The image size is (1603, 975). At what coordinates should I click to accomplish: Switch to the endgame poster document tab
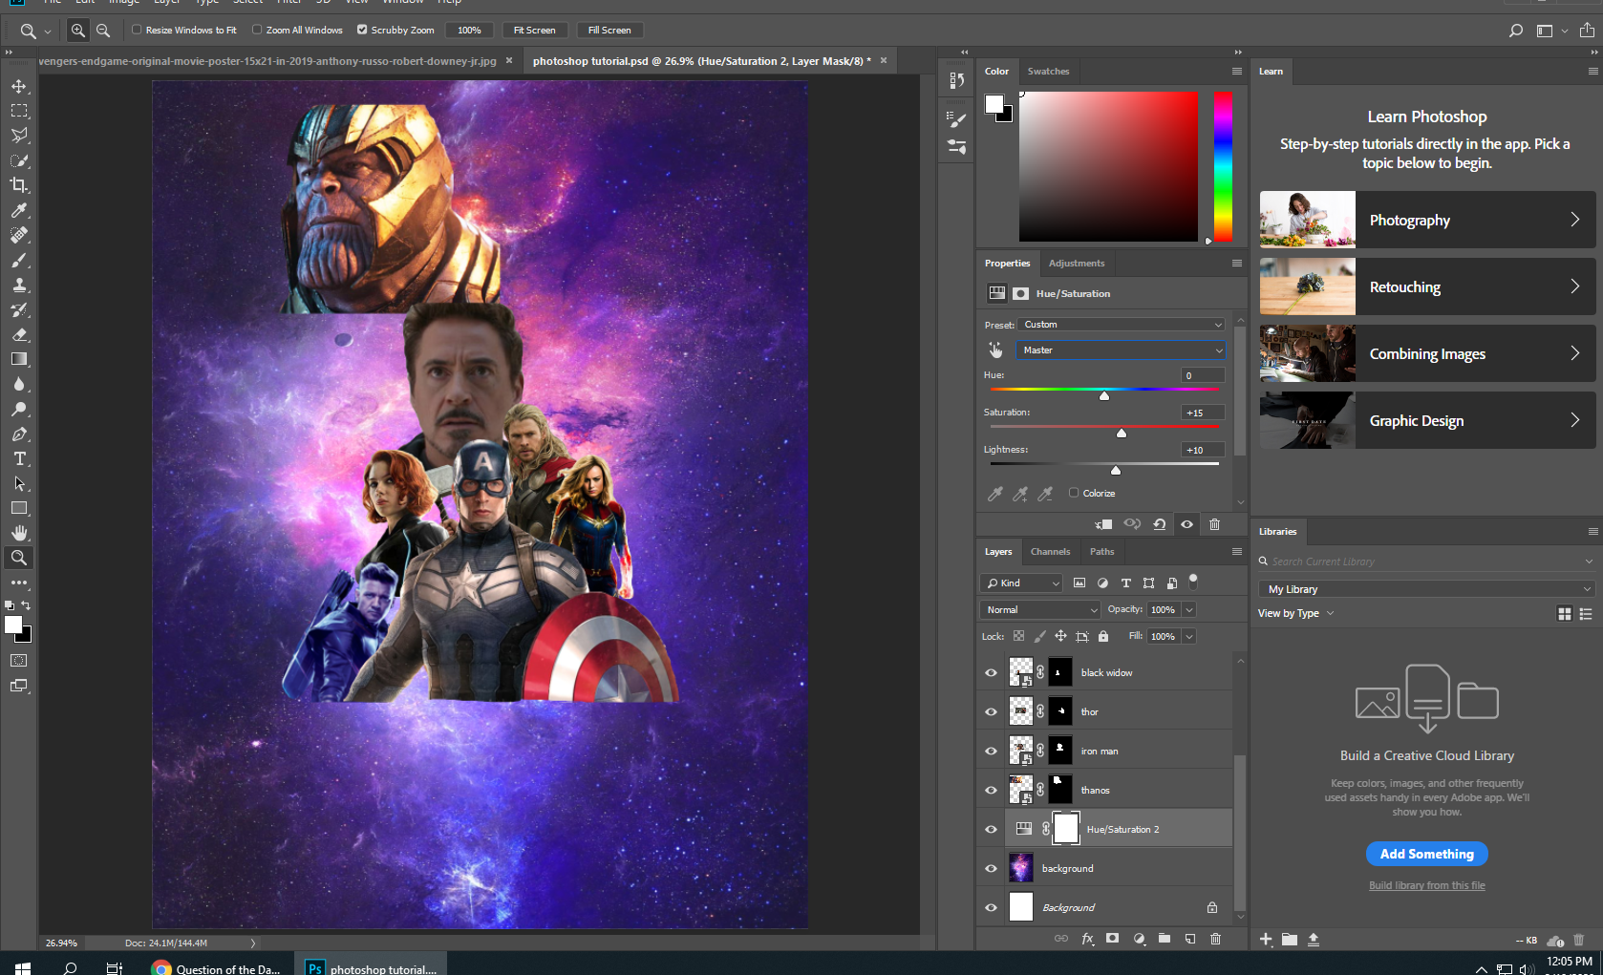pyautogui.click(x=267, y=61)
